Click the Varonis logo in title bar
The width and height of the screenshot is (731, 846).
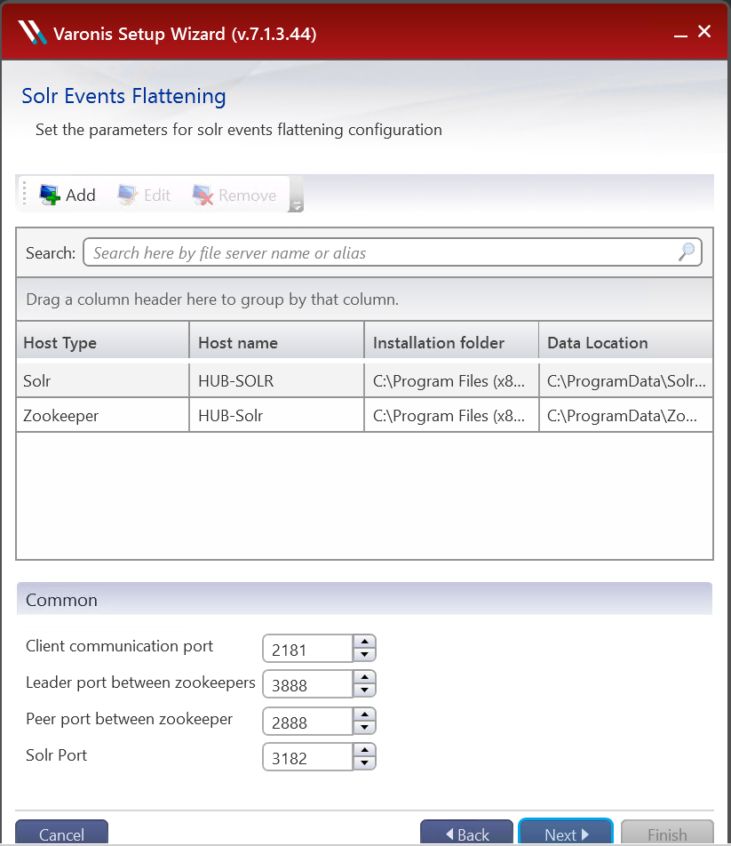tap(32, 33)
